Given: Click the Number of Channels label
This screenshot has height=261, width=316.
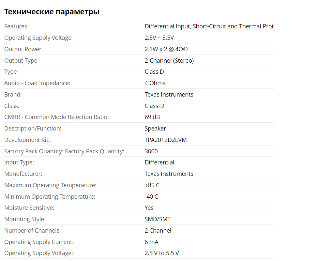Looking at the screenshot, I should [x=33, y=231].
